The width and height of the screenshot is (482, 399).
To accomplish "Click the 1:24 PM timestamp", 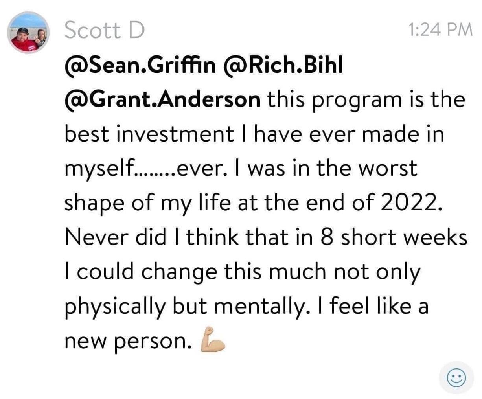I will pyautogui.click(x=440, y=30).
